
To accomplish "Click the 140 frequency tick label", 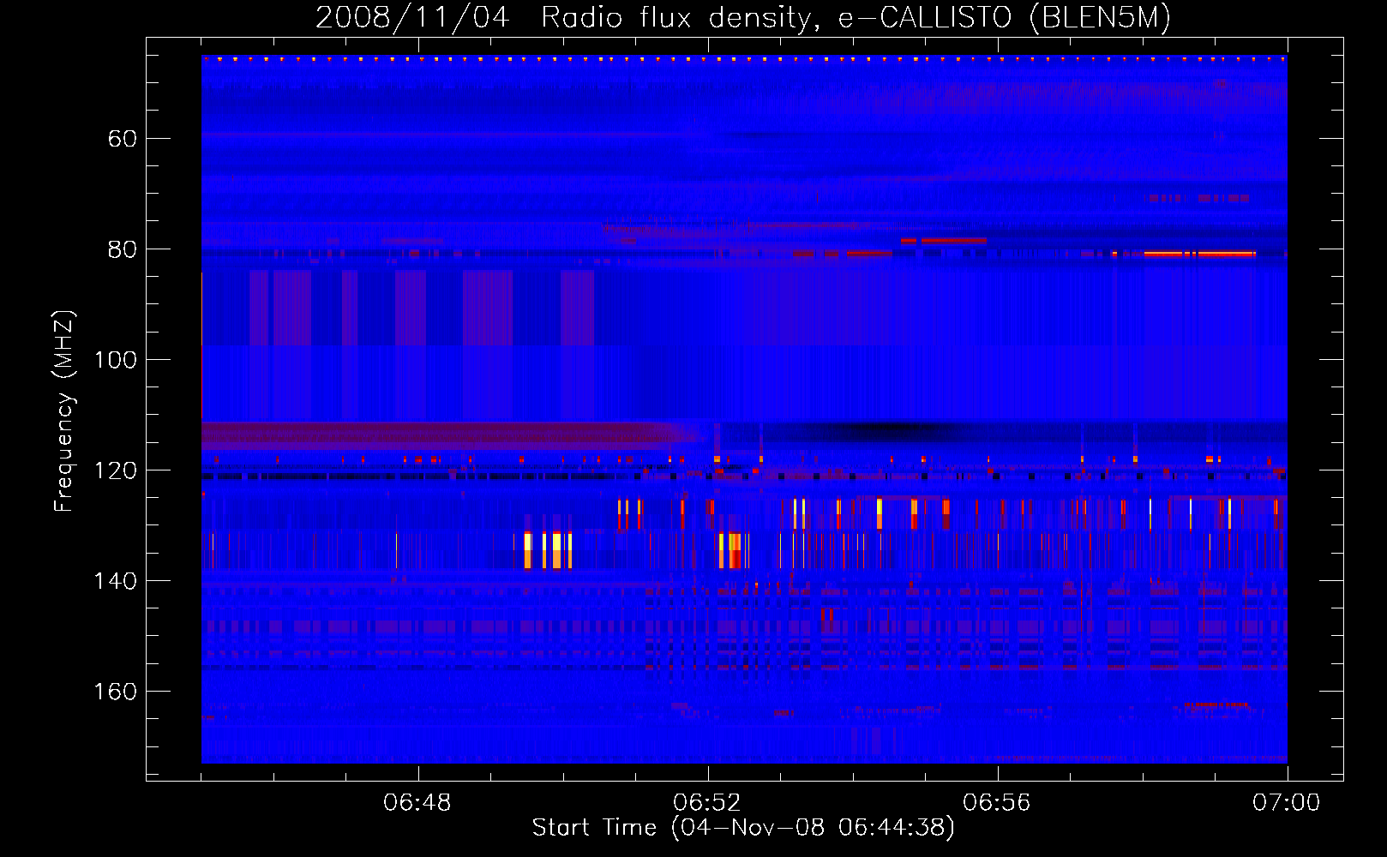I will pyautogui.click(x=115, y=581).
